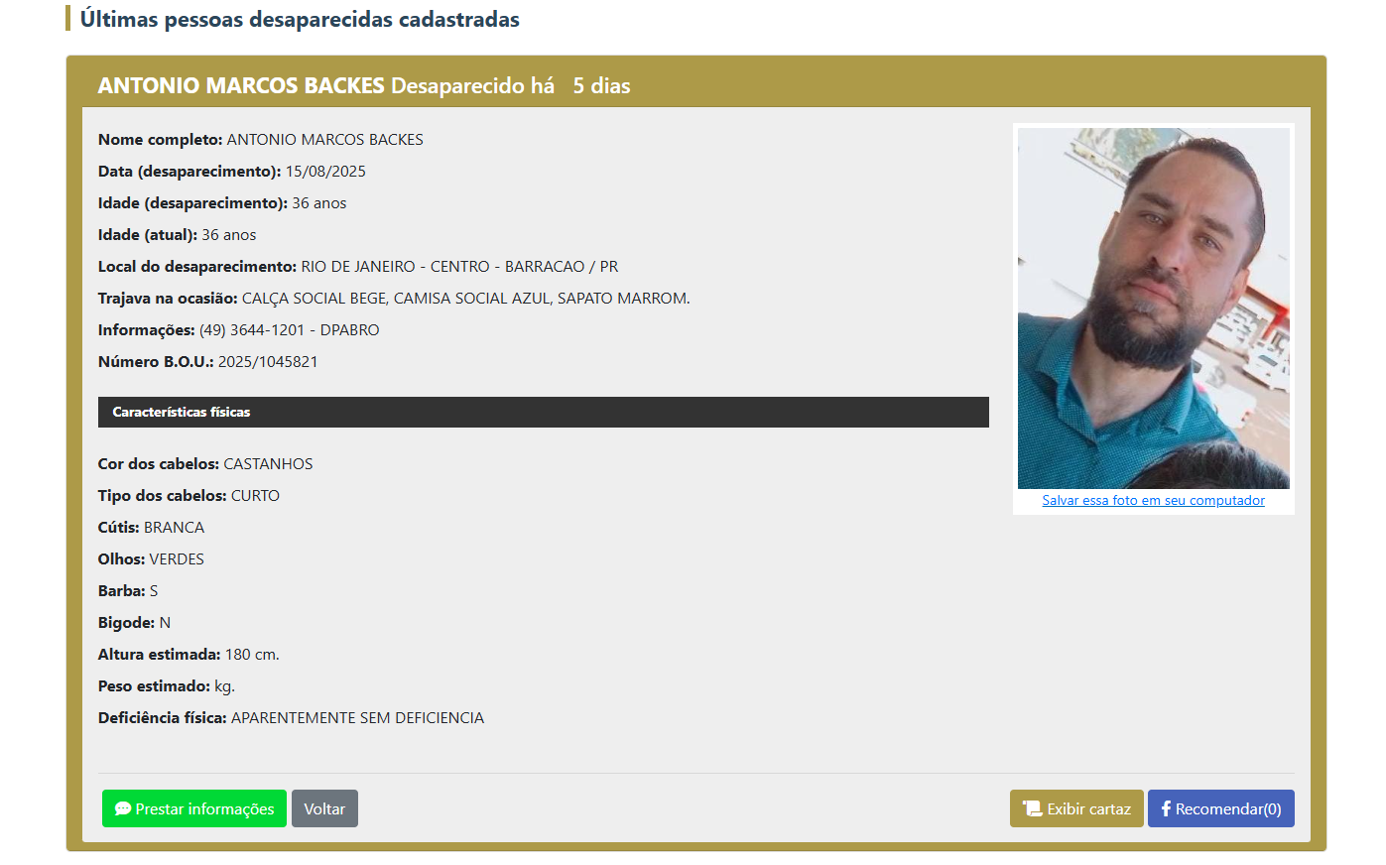
Task: Click the phone number (49) 3644-1201 - DPABRO
Action: pyautogui.click(x=290, y=330)
